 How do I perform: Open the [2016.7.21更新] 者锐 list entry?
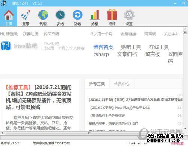[136, 100]
